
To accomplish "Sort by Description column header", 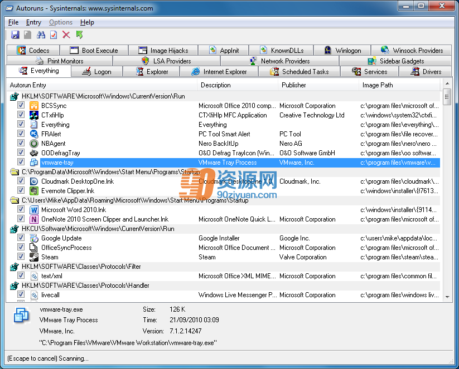I will (238, 85).
